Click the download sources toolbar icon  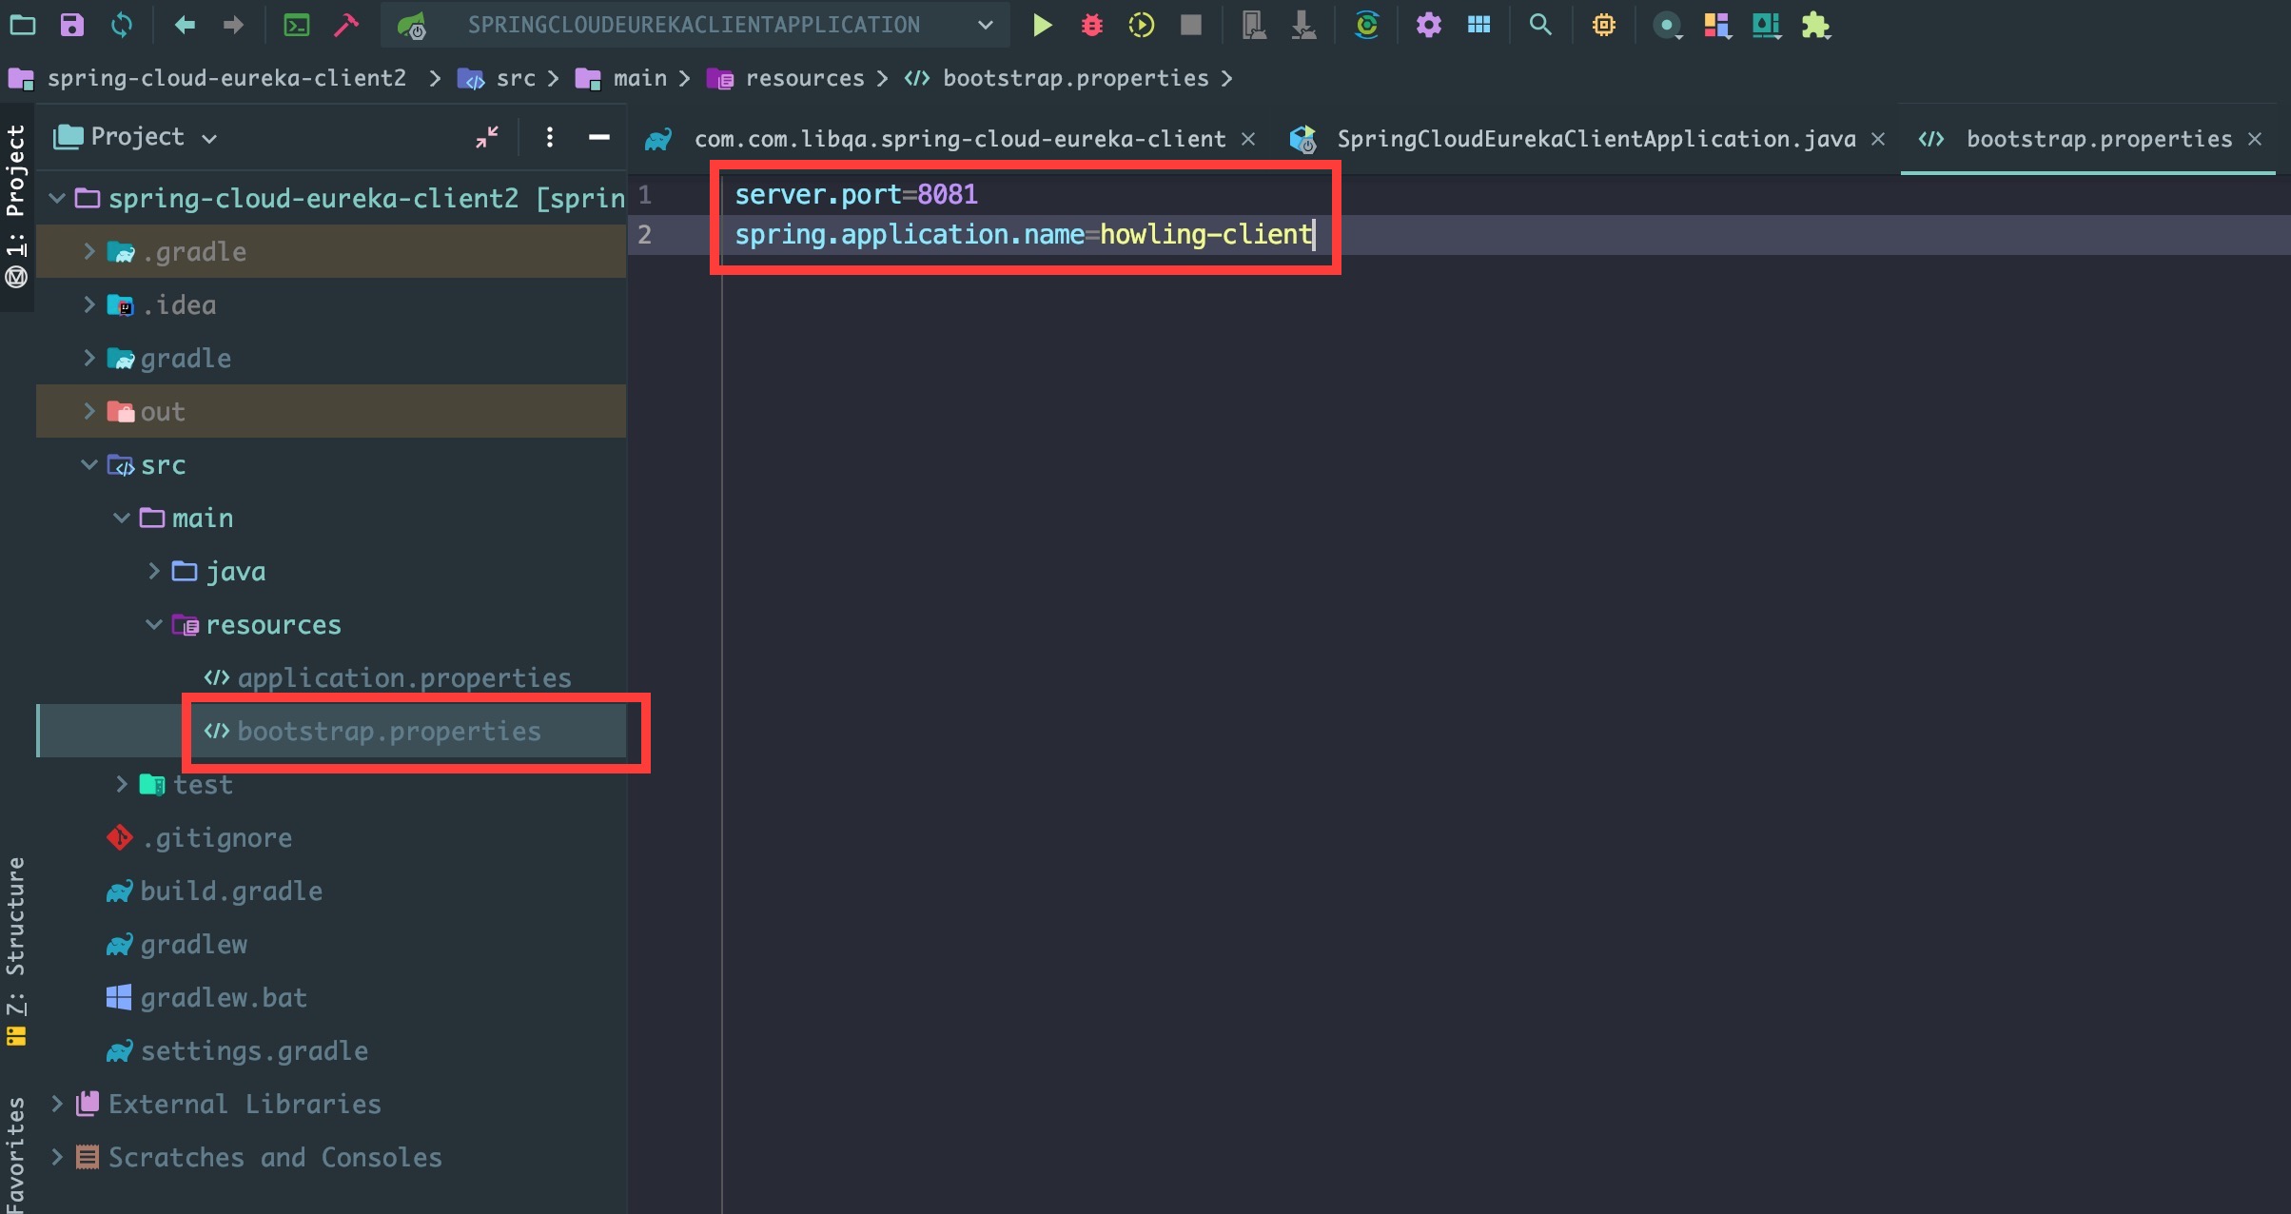(1303, 25)
